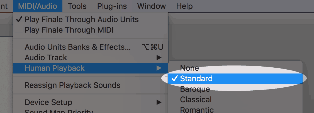Viewport: 314px width, 113px height.
Task: Select the checked Standard playback style
Action: click(x=235, y=79)
